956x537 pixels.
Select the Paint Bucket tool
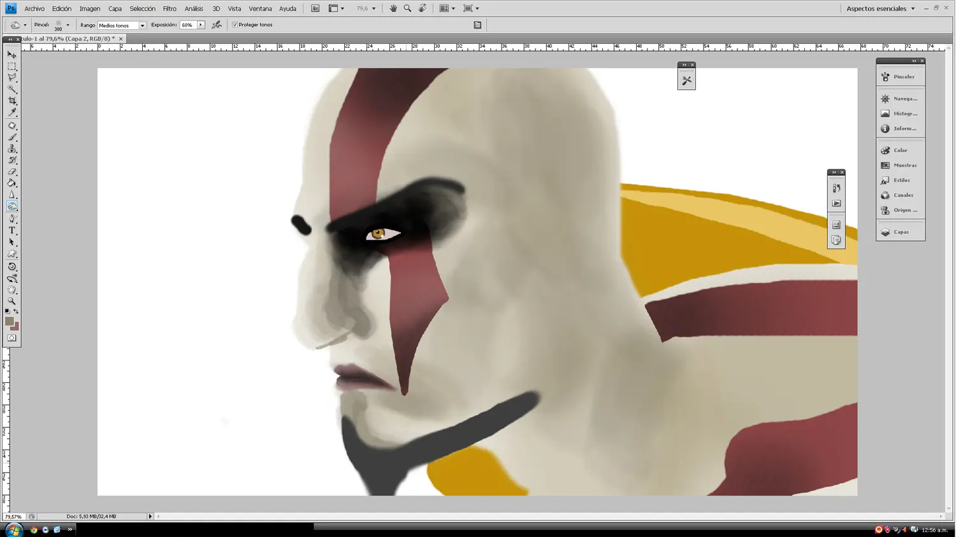pyautogui.click(x=11, y=183)
